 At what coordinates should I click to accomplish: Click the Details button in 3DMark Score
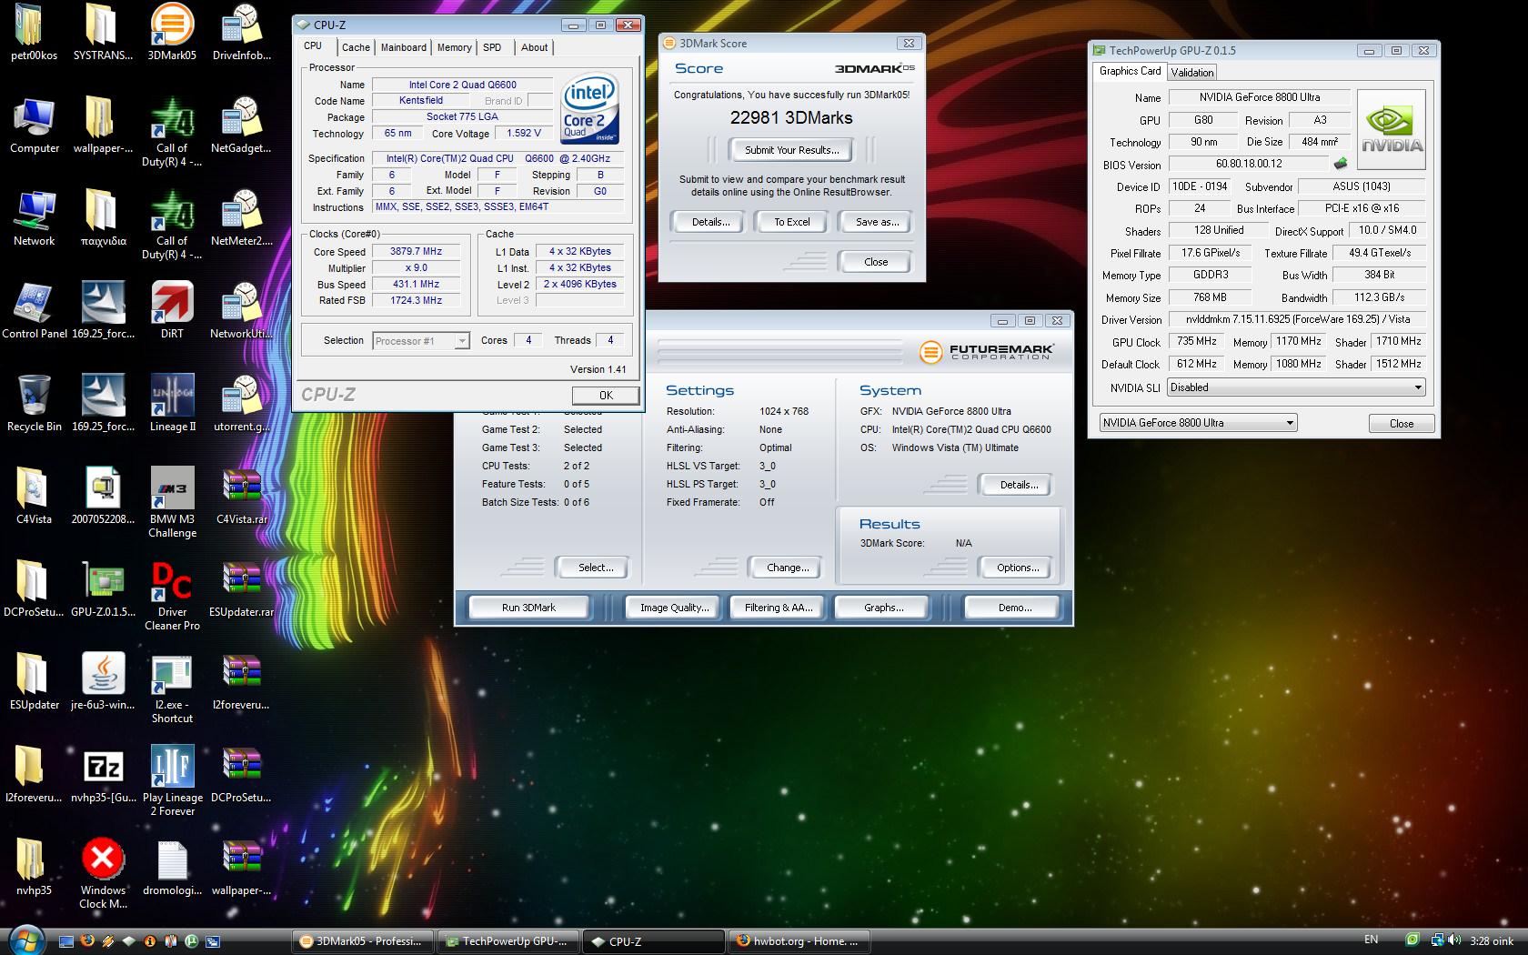[x=710, y=222]
